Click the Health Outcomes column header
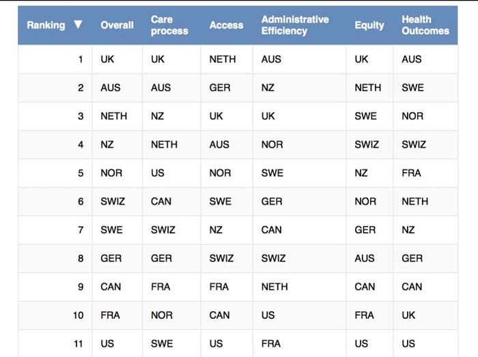Screen dimensions: 478x357 point(425,25)
